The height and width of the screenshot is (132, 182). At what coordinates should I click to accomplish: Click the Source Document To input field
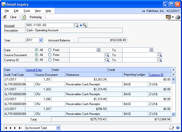tap(140, 55)
